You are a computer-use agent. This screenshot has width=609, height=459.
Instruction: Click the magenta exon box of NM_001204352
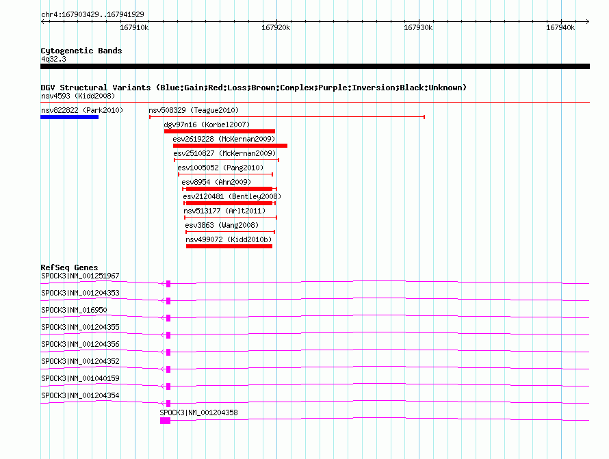pyautogui.click(x=168, y=369)
